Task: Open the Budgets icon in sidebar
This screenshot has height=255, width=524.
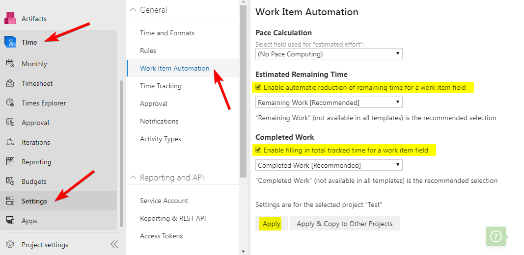Action: click(10, 181)
